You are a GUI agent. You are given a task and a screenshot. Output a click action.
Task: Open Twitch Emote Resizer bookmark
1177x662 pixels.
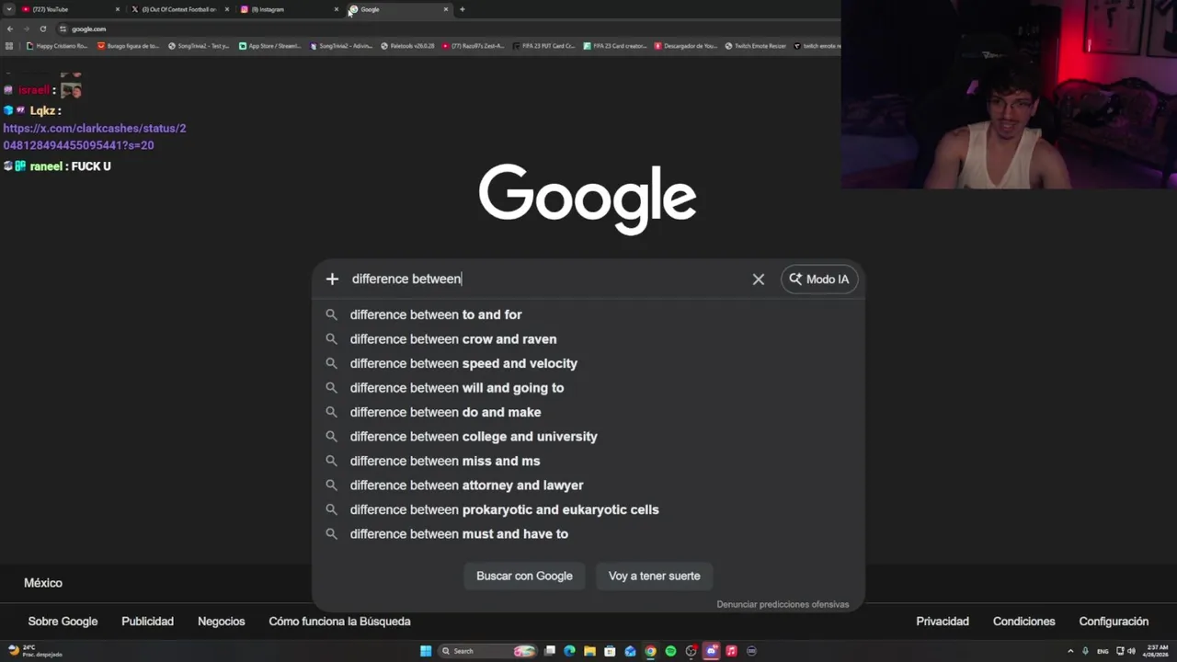[756, 46]
